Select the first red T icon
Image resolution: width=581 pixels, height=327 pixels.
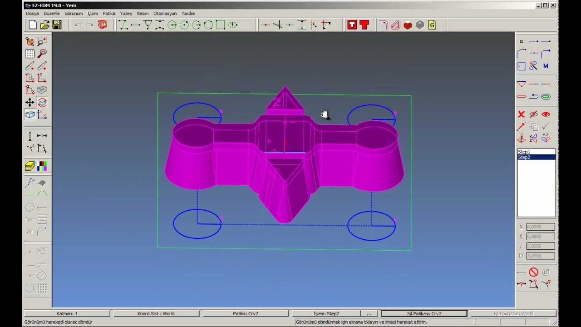point(352,25)
